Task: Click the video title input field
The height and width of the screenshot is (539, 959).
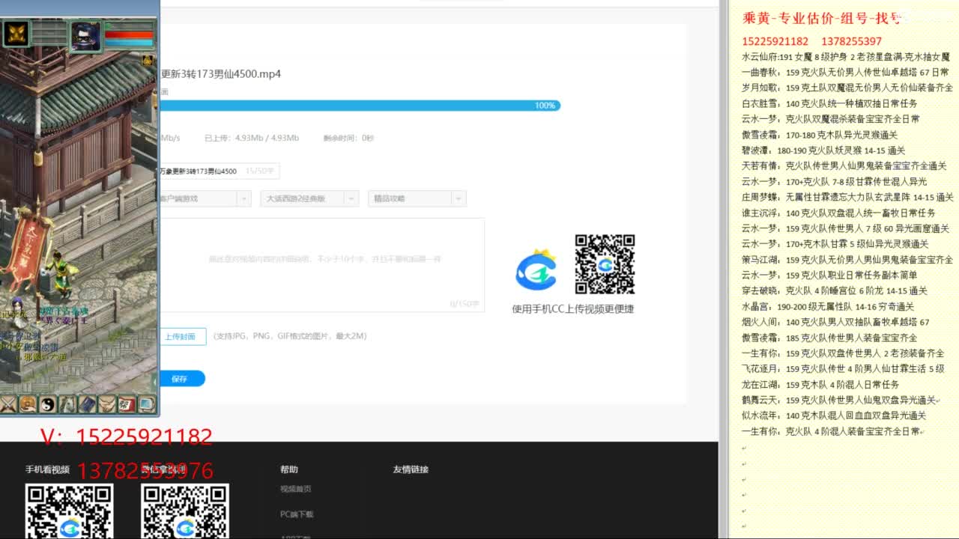Action: tap(220, 171)
